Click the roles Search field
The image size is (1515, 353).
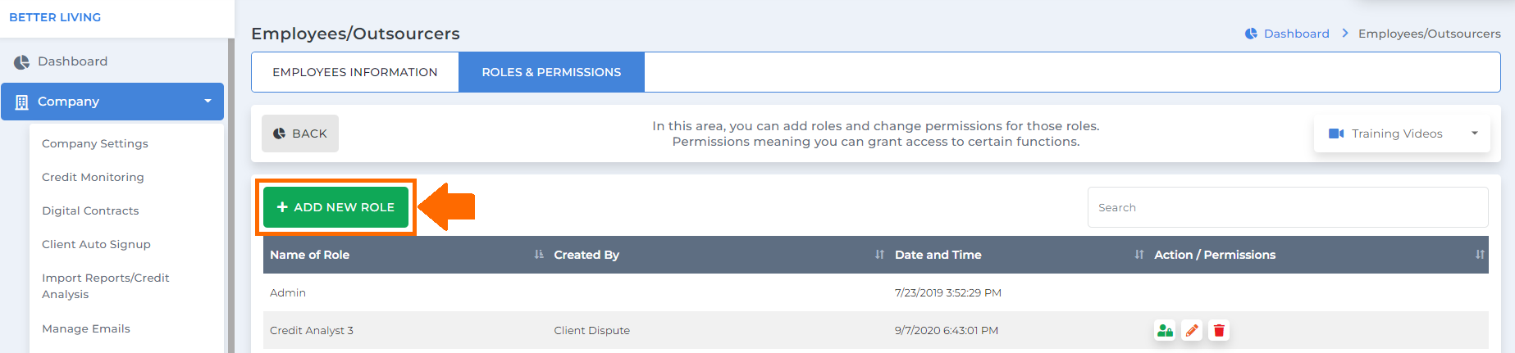pos(1288,207)
